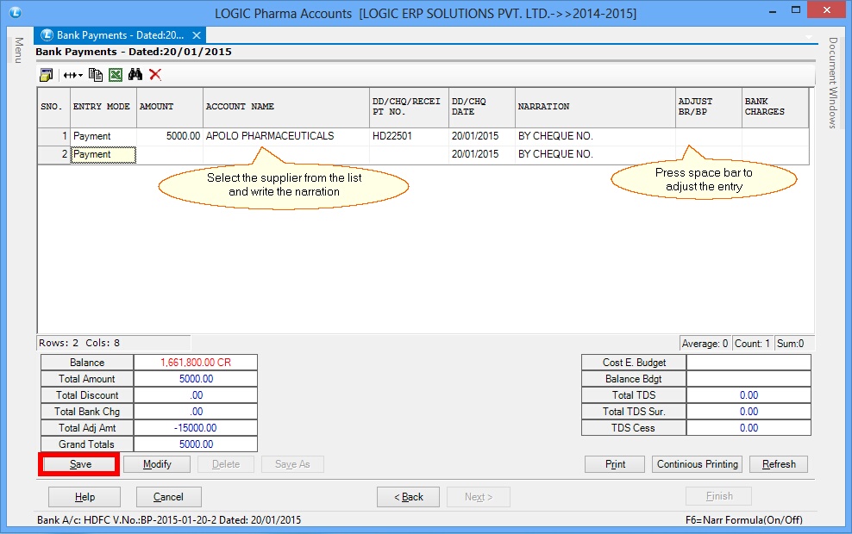The height and width of the screenshot is (534, 852).
Task: Click the Average: 0 status box
Action: (705, 344)
